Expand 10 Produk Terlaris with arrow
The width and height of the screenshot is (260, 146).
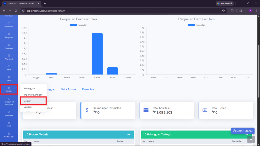(129, 134)
